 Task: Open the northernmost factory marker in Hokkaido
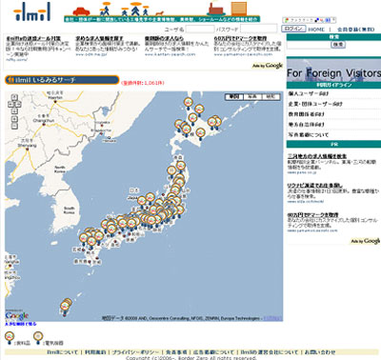[x=189, y=104]
